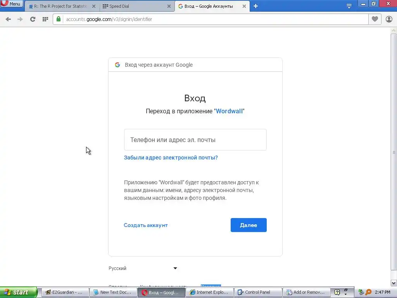Open a new tab with the plus icon
This screenshot has width=397, height=298.
coord(255,6)
